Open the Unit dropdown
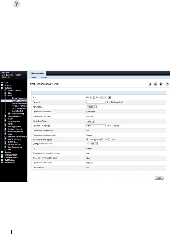 point(93,97)
